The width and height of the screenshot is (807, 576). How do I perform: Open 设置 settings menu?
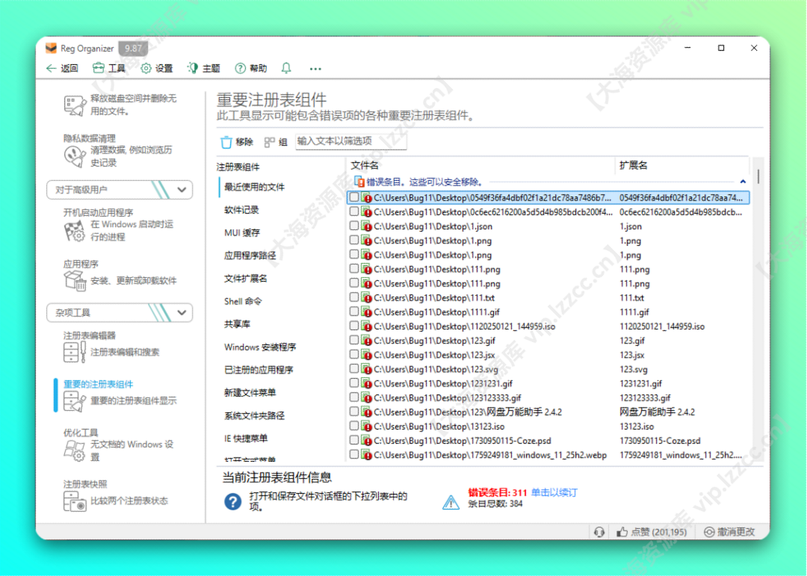156,69
